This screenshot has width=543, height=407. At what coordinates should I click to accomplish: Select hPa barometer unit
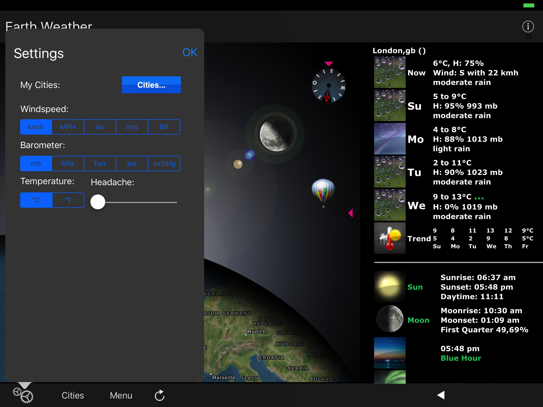(68, 163)
